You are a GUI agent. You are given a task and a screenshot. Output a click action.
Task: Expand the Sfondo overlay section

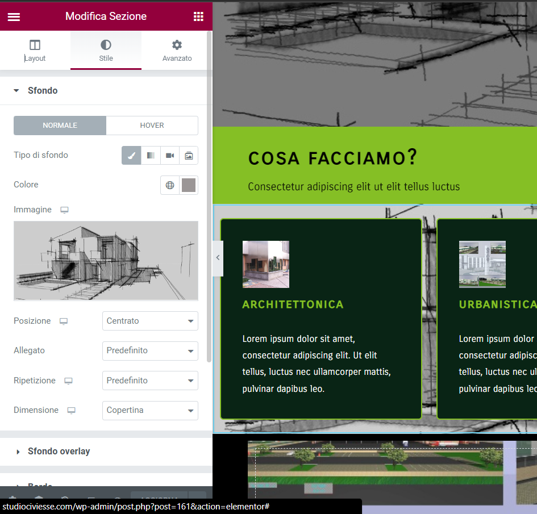pyautogui.click(x=59, y=452)
